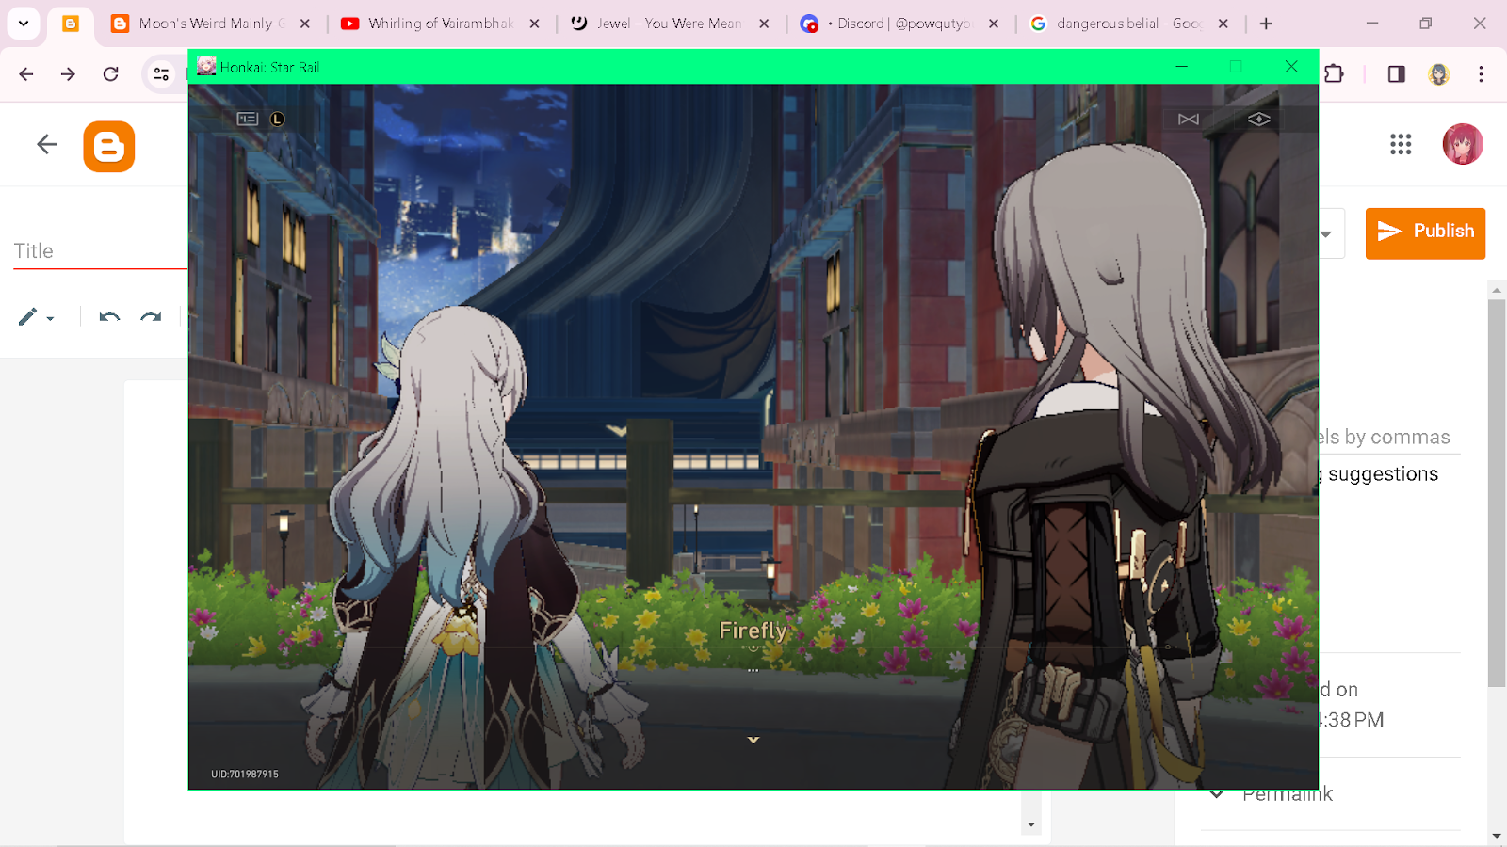This screenshot has height=847, width=1507.
Task: Open Chrome's tab search dropdown
Action: pyautogui.click(x=24, y=24)
